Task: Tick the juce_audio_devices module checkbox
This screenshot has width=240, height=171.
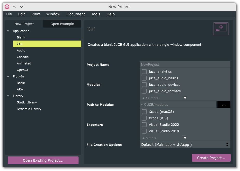Action: point(144,84)
